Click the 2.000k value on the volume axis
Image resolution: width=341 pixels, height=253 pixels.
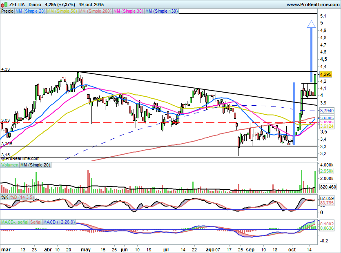pyautogui.click(x=326, y=178)
